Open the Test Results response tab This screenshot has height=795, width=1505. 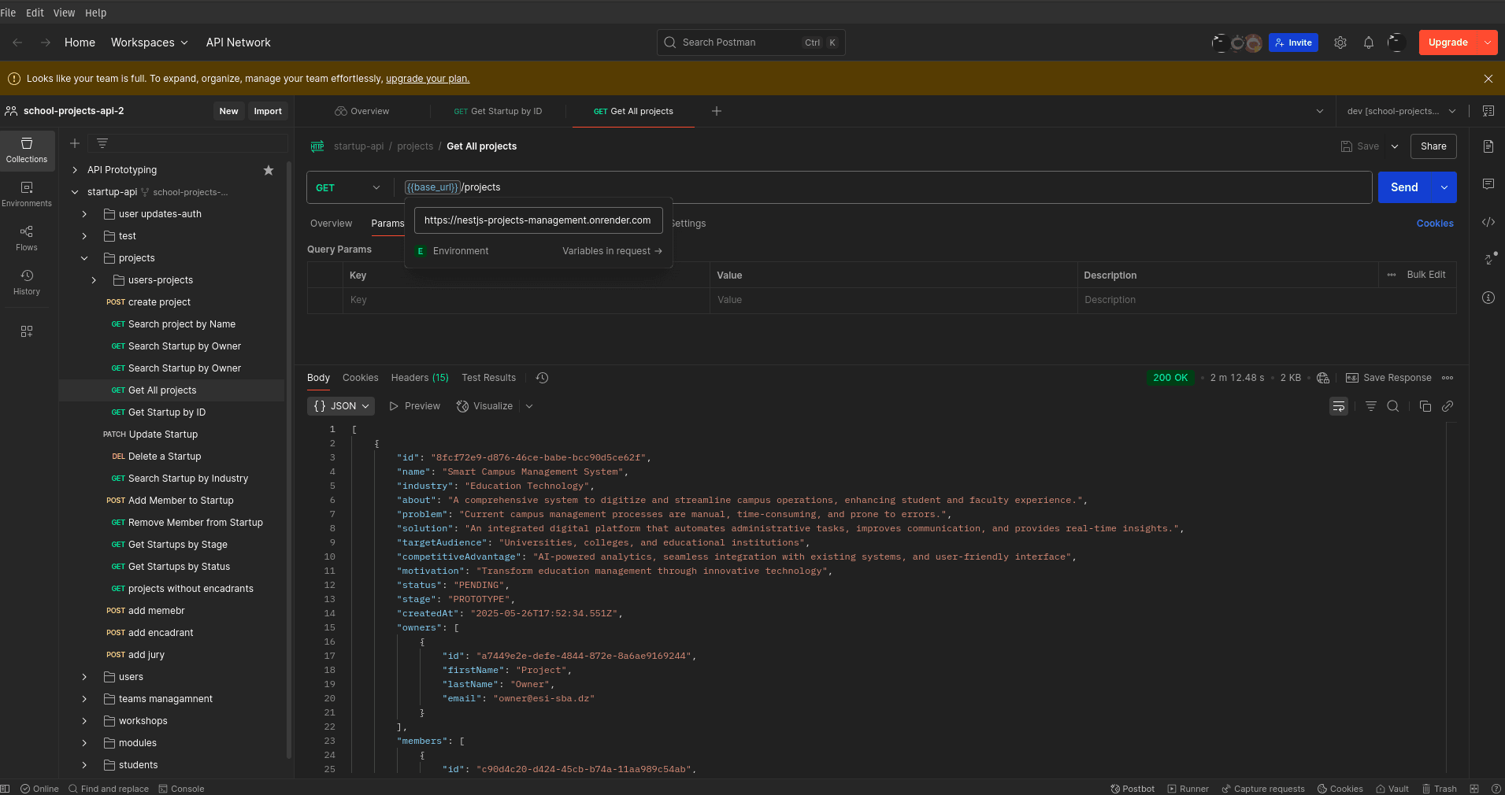[489, 378]
